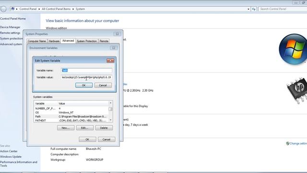
Task: Click the Variable value input field
Action: pyautogui.click(x=86, y=77)
